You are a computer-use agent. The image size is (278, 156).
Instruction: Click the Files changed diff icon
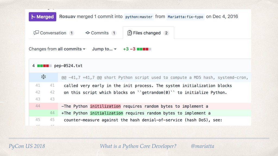[x=129, y=33]
